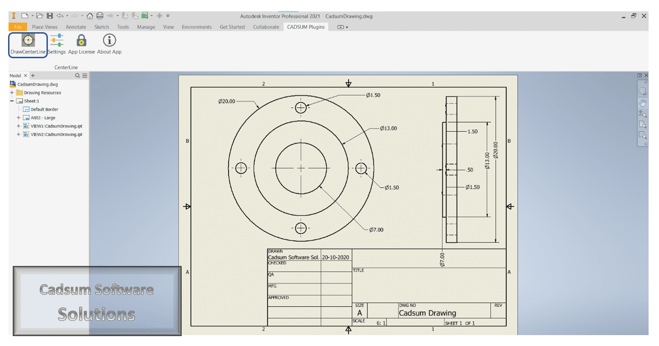Activate the Pan tool in the navigation bar
This screenshot has height=346, width=659.
643,101
